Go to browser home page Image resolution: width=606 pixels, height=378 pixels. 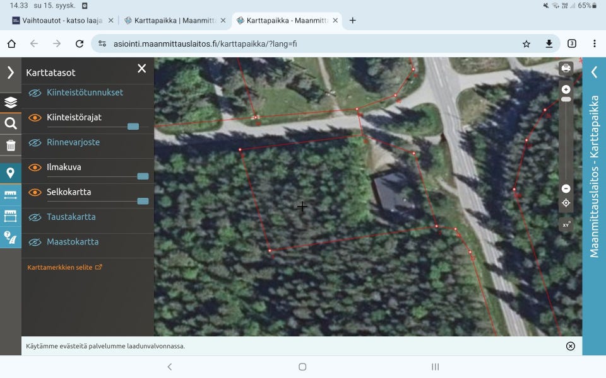11,43
